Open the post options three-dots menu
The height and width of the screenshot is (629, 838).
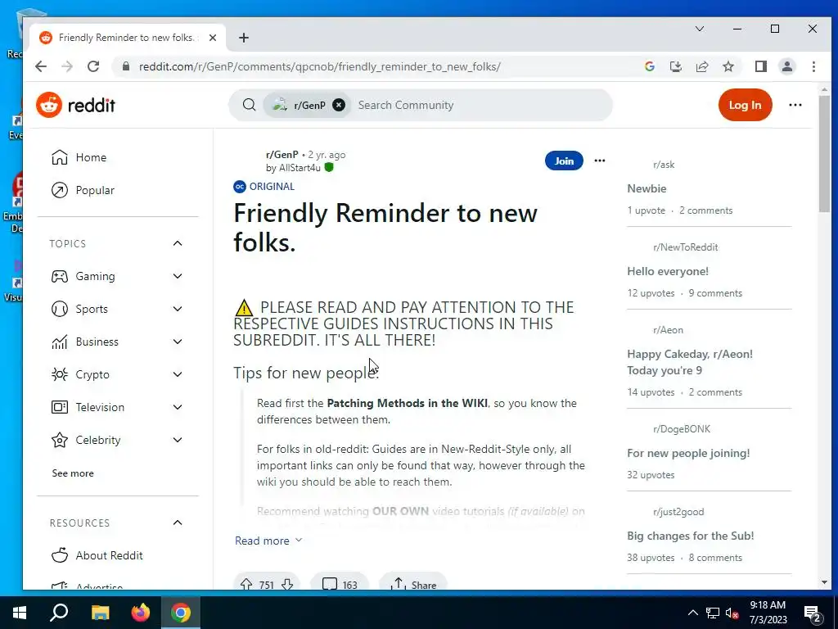coord(600,161)
